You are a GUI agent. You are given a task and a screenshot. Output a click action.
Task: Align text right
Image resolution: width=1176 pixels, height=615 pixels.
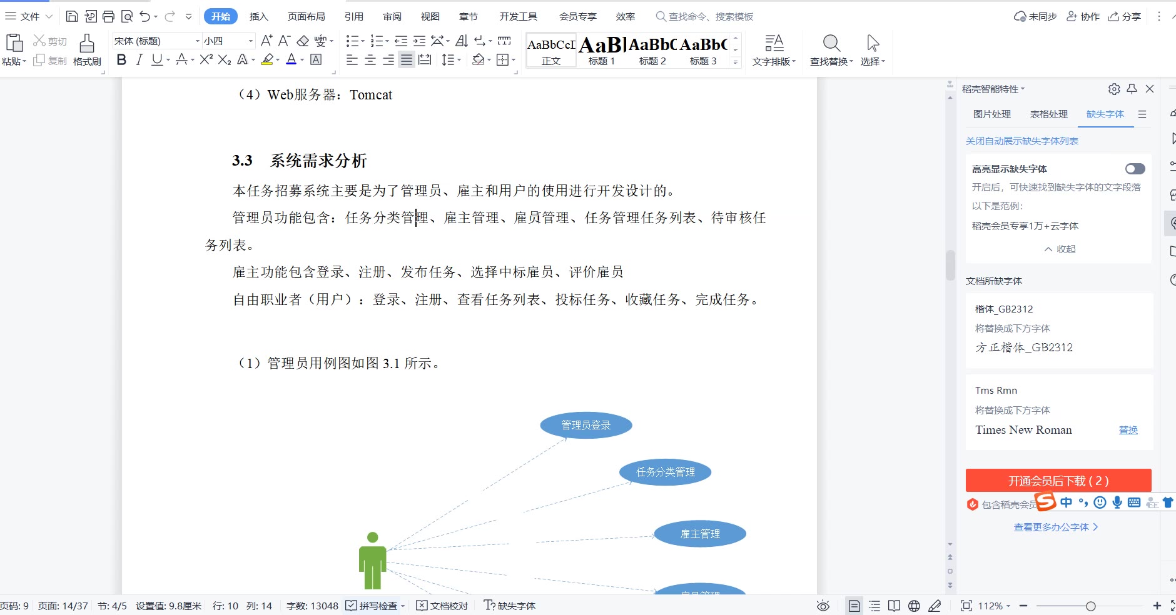coord(388,59)
